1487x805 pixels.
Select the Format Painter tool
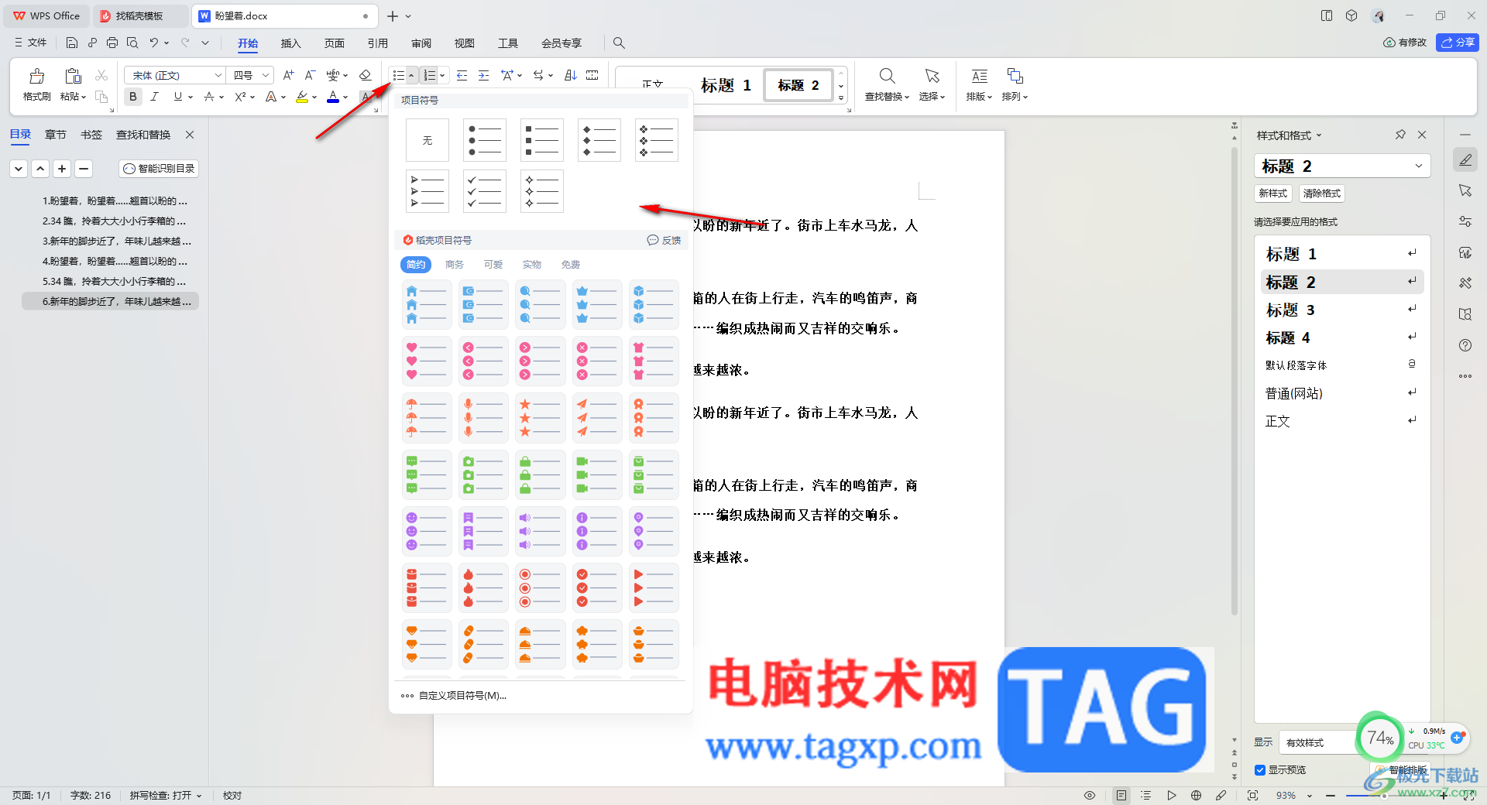coord(36,84)
